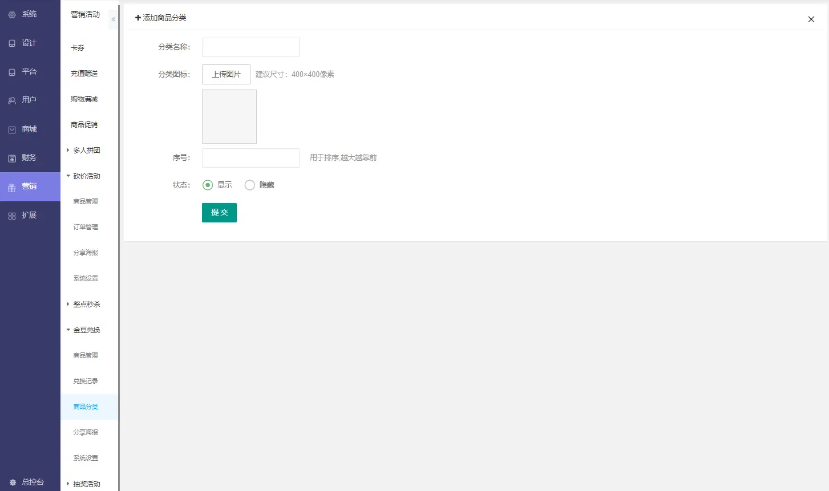829x491 pixels.
Task: Open 系统 main menu
Action: coord(30,14)
